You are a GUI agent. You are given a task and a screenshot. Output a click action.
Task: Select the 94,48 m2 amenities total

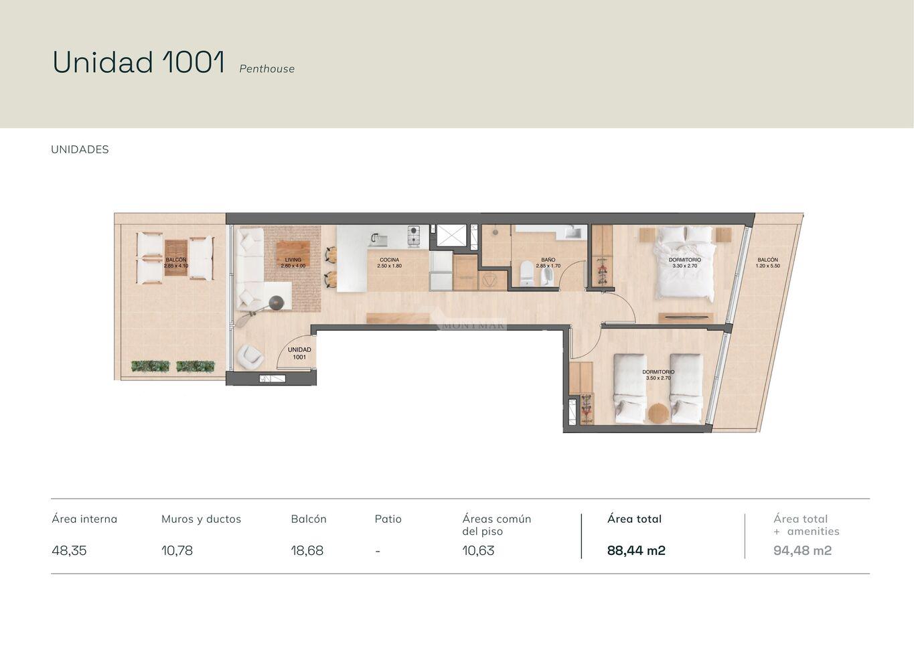click(x=802, y=550)
